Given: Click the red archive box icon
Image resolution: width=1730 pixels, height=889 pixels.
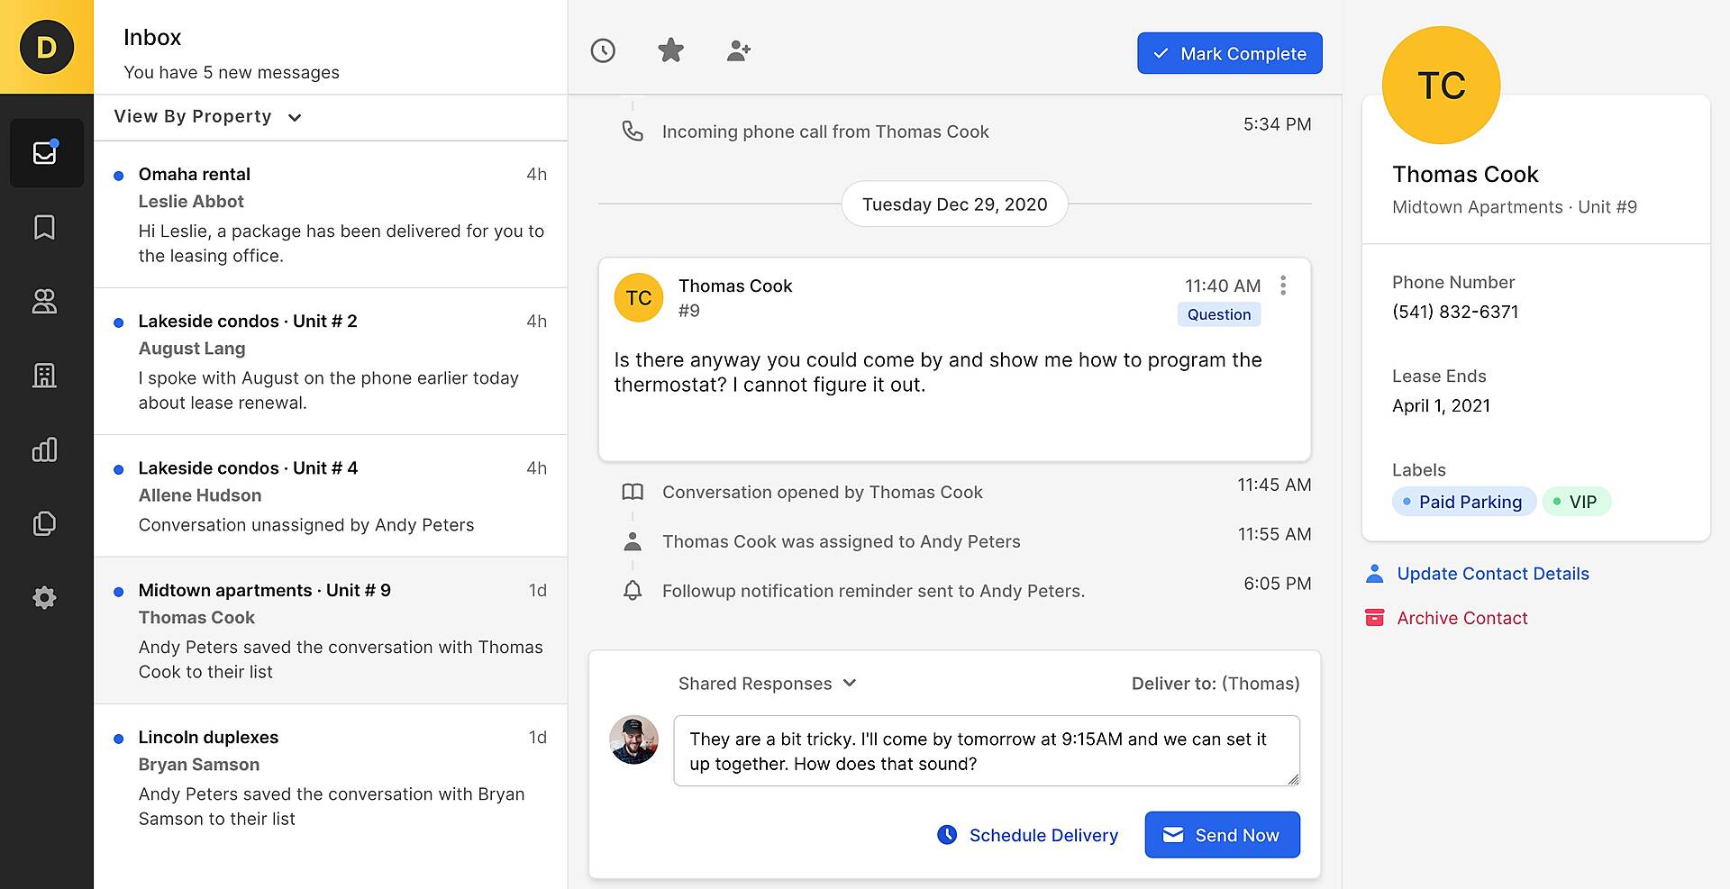Looking at the screenshot, I should tap(1374, 618).
